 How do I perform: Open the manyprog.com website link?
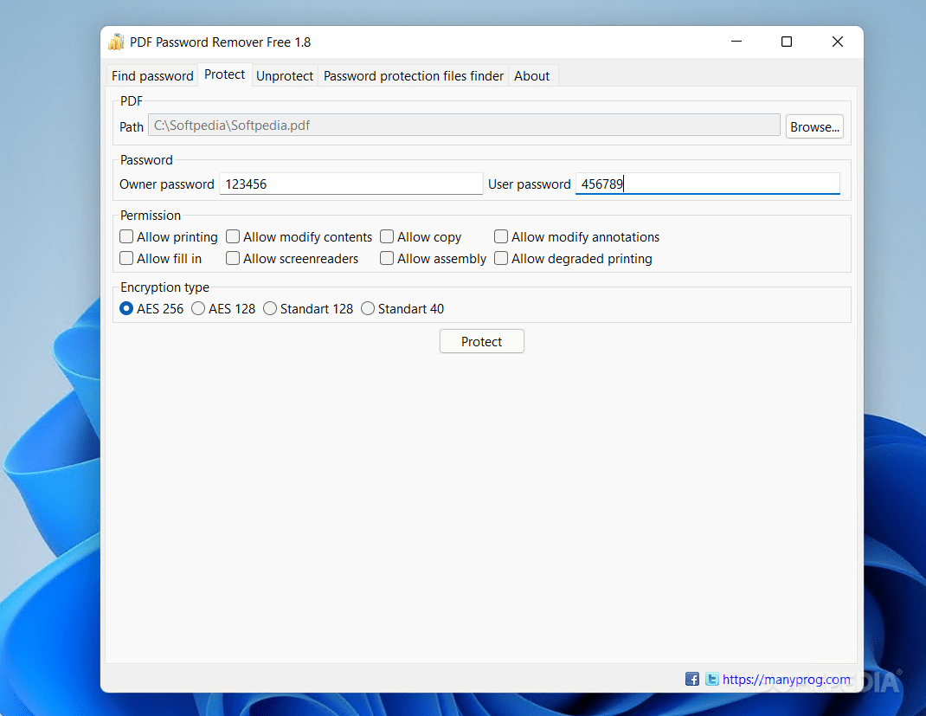(x=787, y=679)
